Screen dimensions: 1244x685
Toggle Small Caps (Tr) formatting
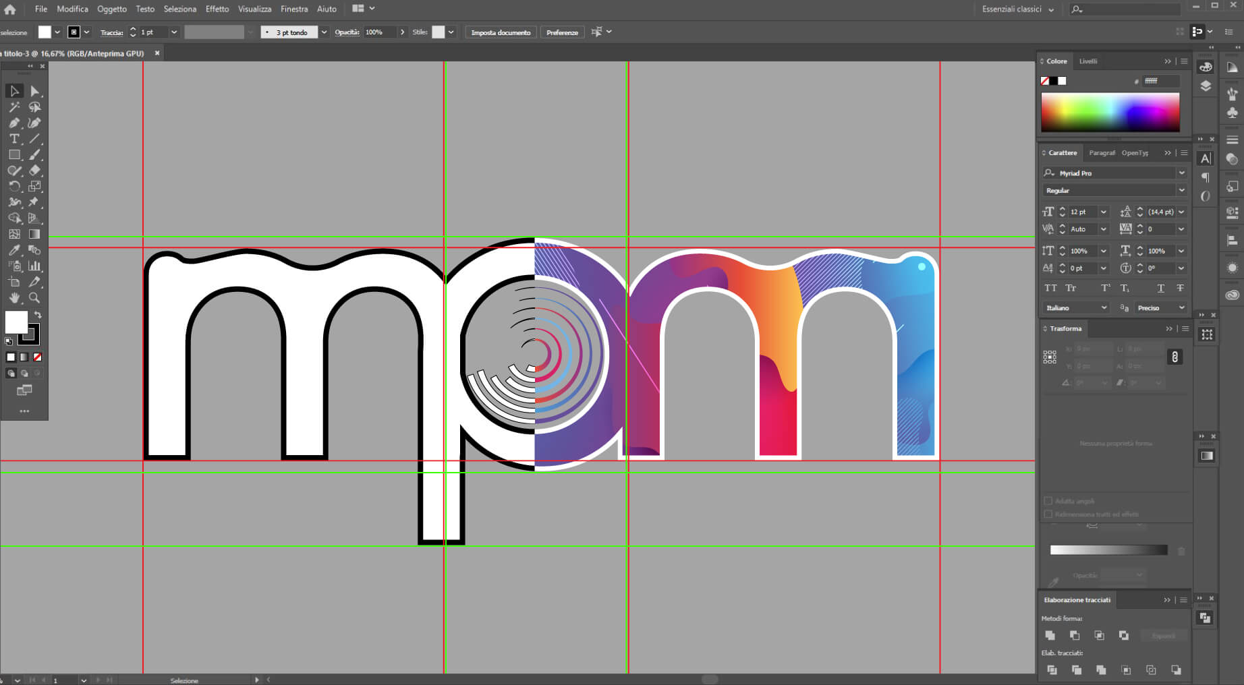pyautogui.click(x=1071, y=288)
